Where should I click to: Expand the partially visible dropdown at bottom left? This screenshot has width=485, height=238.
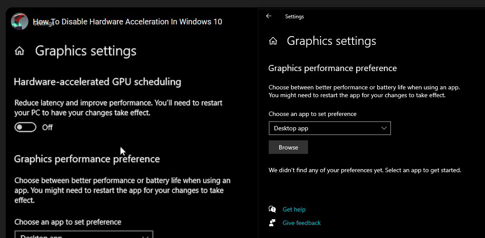pos(84,235)
